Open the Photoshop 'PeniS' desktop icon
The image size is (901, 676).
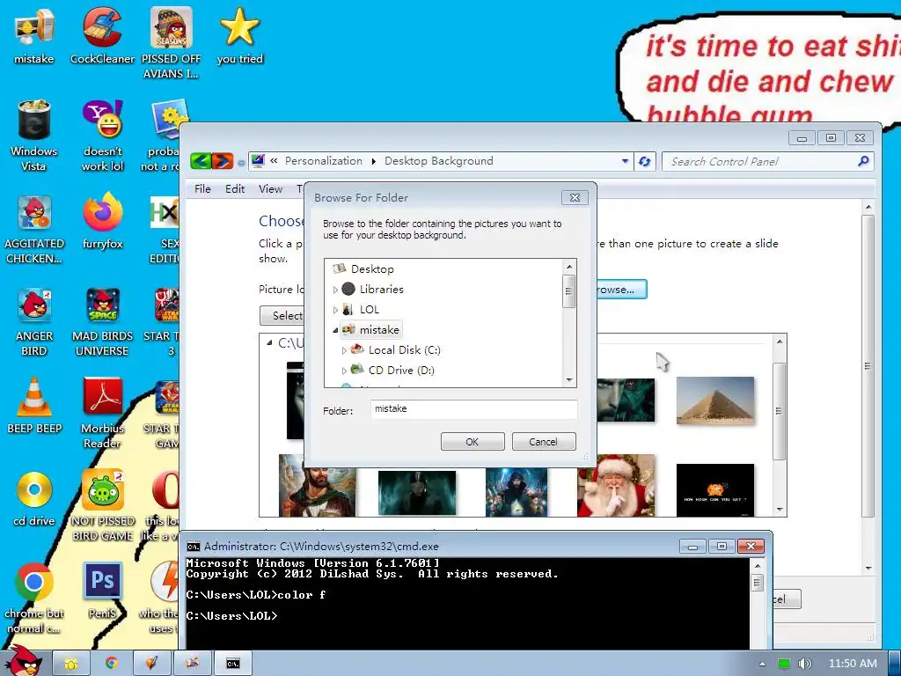[102, 591]
